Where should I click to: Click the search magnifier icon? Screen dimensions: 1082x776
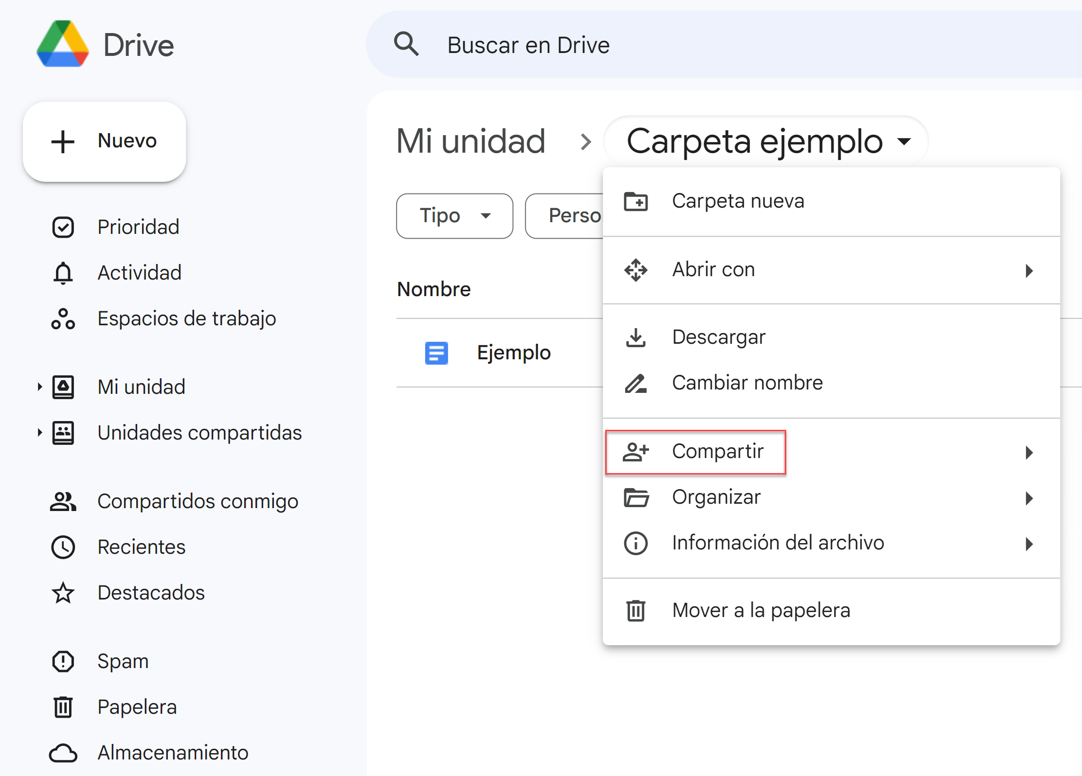coord(406,44)
